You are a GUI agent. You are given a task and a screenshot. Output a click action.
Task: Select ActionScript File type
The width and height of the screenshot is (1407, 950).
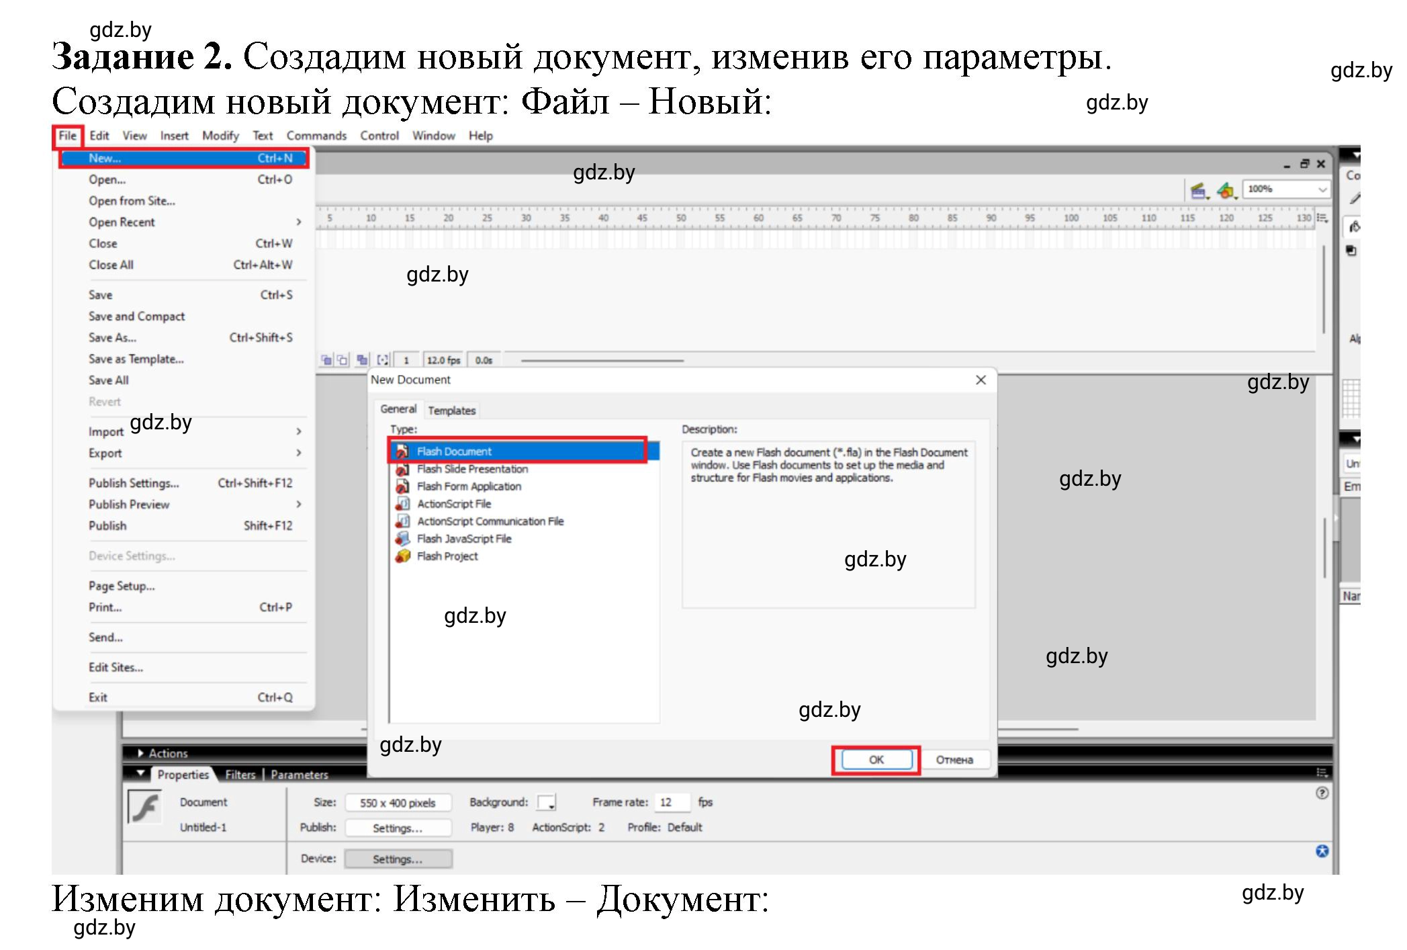pyautogui.click(x=454, y=504)
